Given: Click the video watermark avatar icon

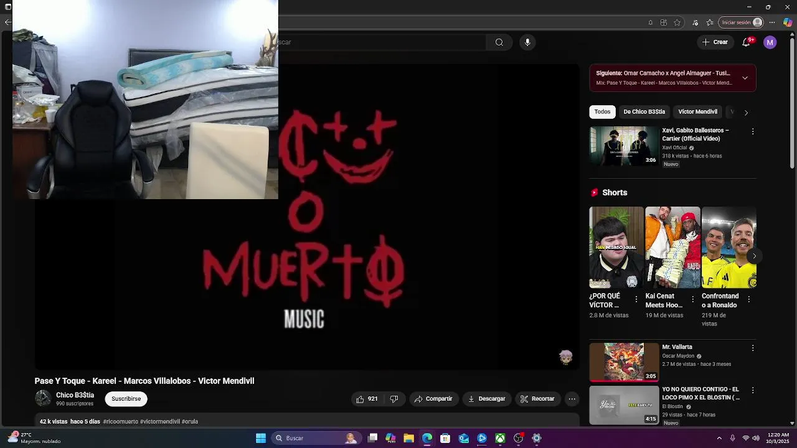Looking at the screenshot, I should [565, 357].
